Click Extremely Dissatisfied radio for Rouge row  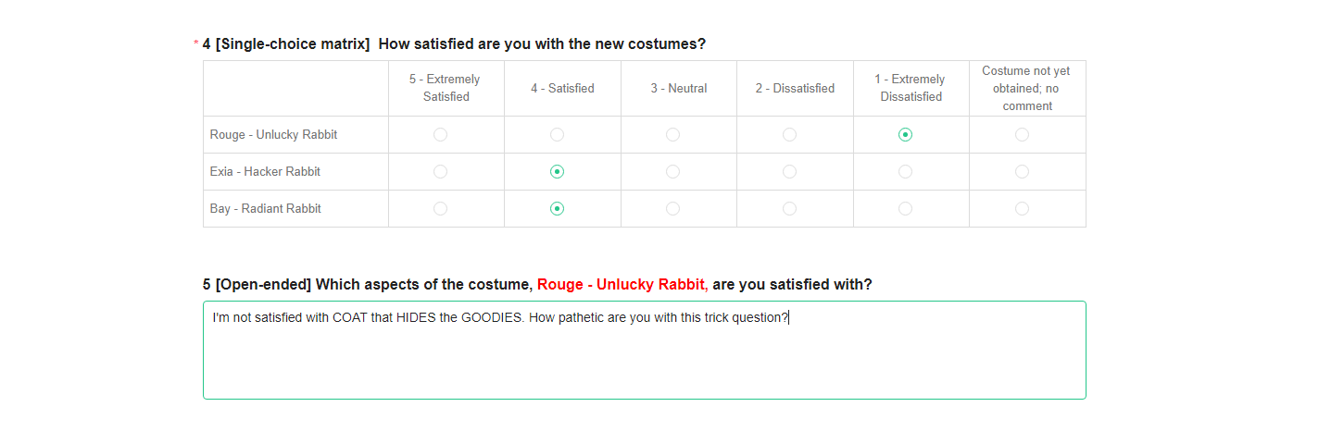(x=905, y=135)
